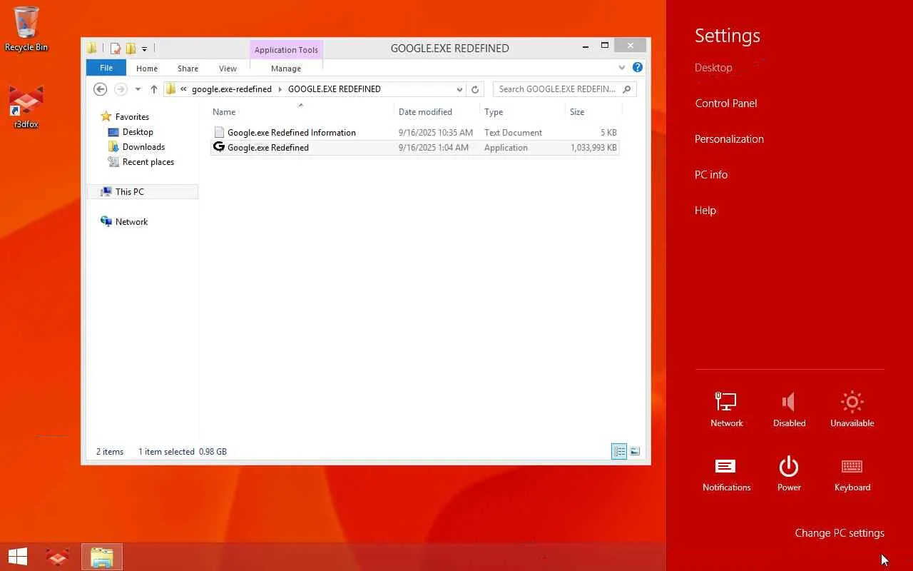The width and height of the screenshot is (913, 571).
Task: Switch to r3dfox on the taskbar
Action: (x=58, y=557)
